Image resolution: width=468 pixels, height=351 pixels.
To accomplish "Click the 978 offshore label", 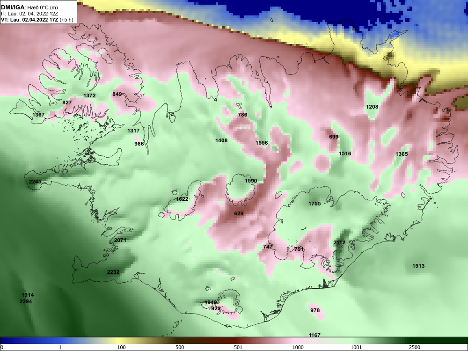I will pos(315,310).
